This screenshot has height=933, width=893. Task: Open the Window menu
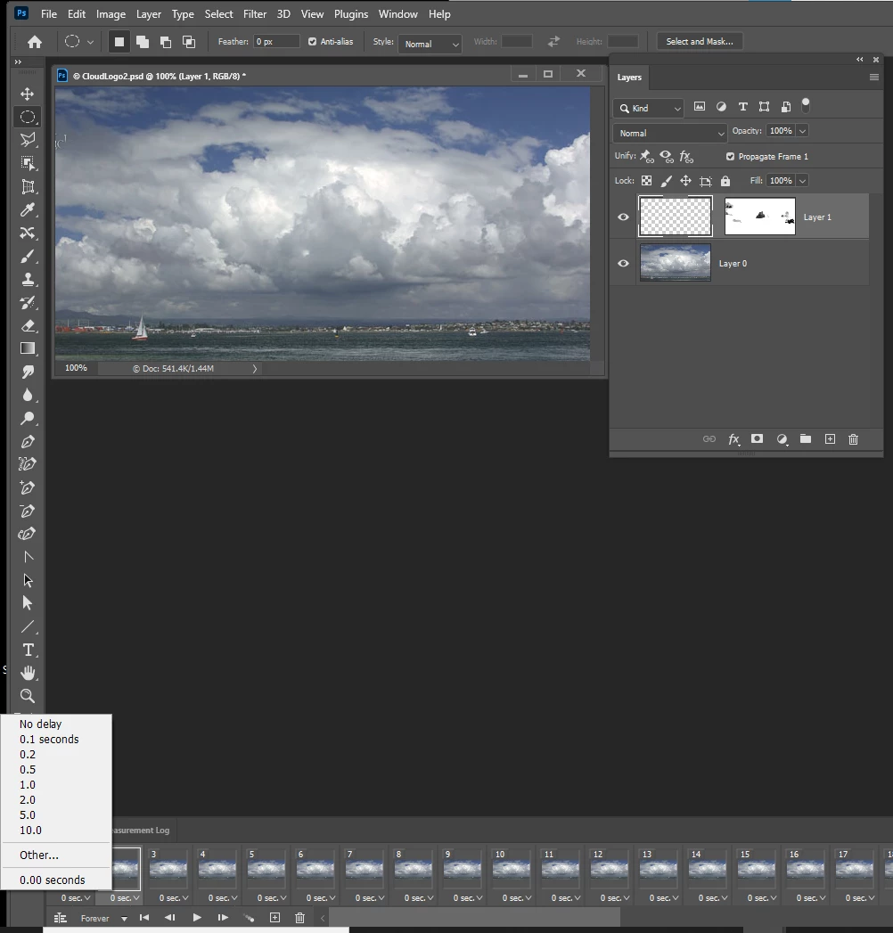[x=398, y=13]
